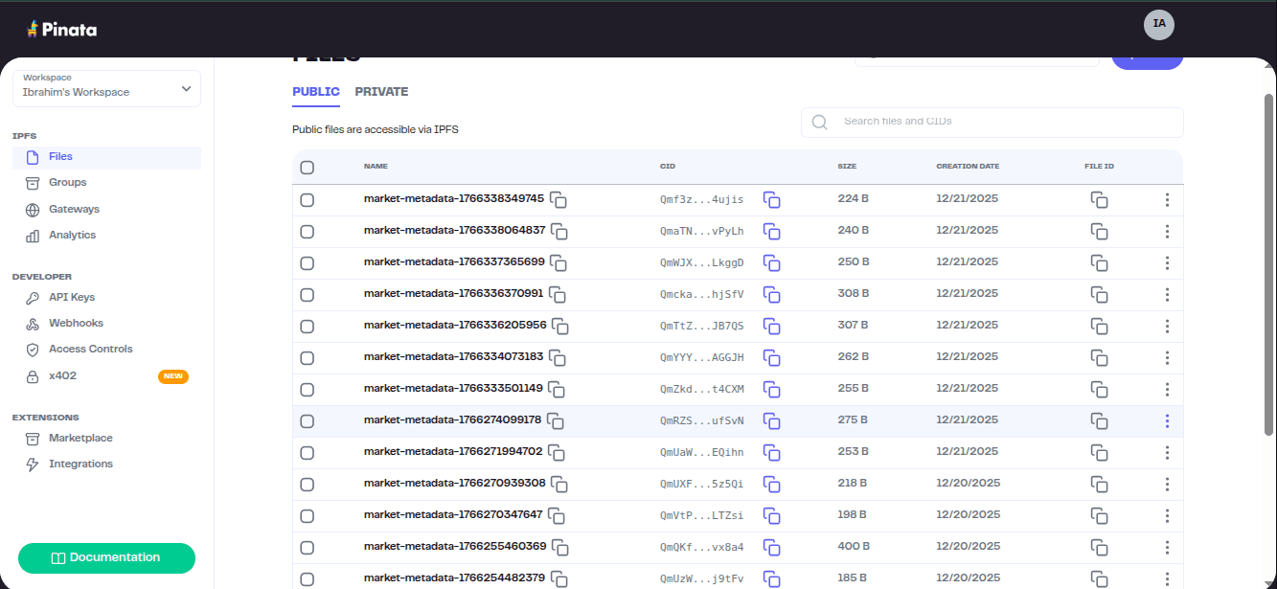Open Gateways in the sidebar
This screenshot has height=589, width=1277.
click(x=74, y=209)
